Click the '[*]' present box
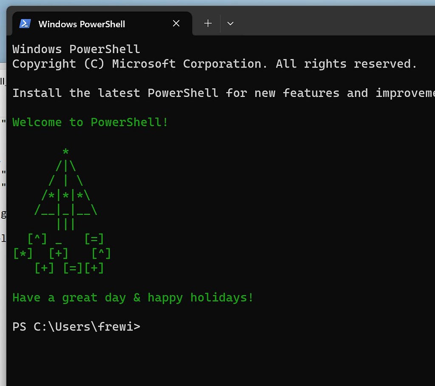The width and height of the screenshot is (435, 386). (x=23, y=254)
